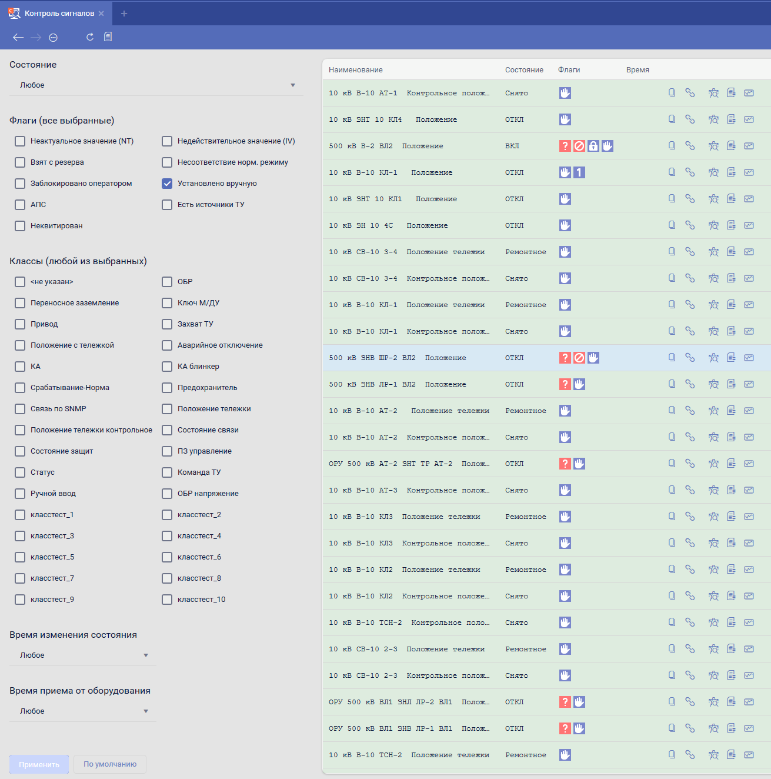Switch to the 'Контроль сигналов' tab

pos(58,14)
